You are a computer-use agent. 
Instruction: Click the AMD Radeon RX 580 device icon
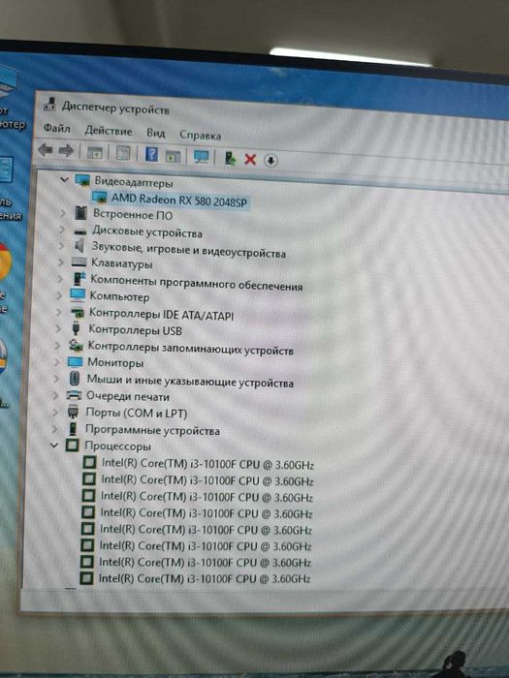tap(100, 198)
